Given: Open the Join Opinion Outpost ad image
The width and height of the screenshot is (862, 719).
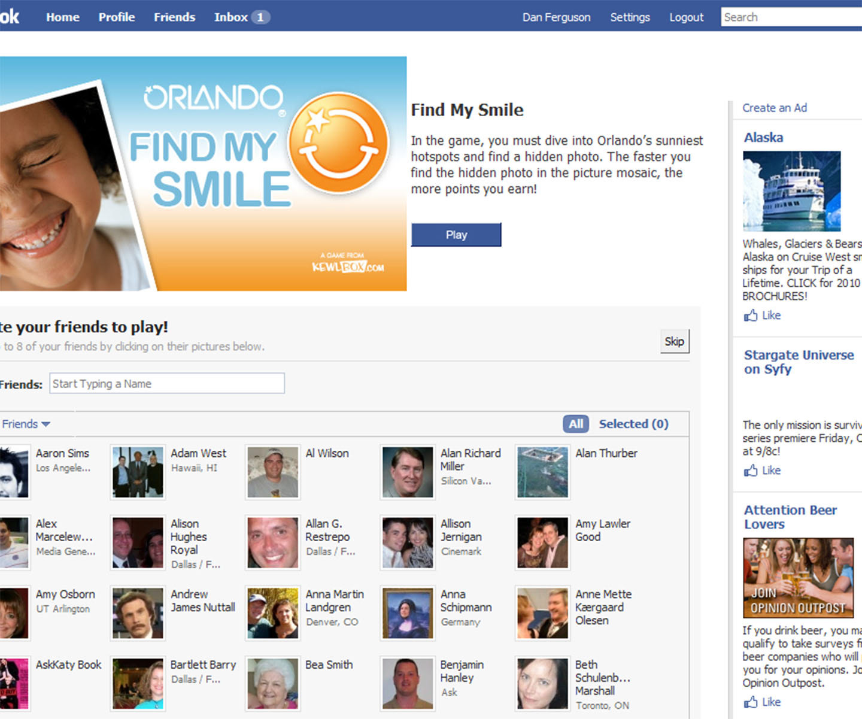Looking at the screenshot, I should point(798,578).
